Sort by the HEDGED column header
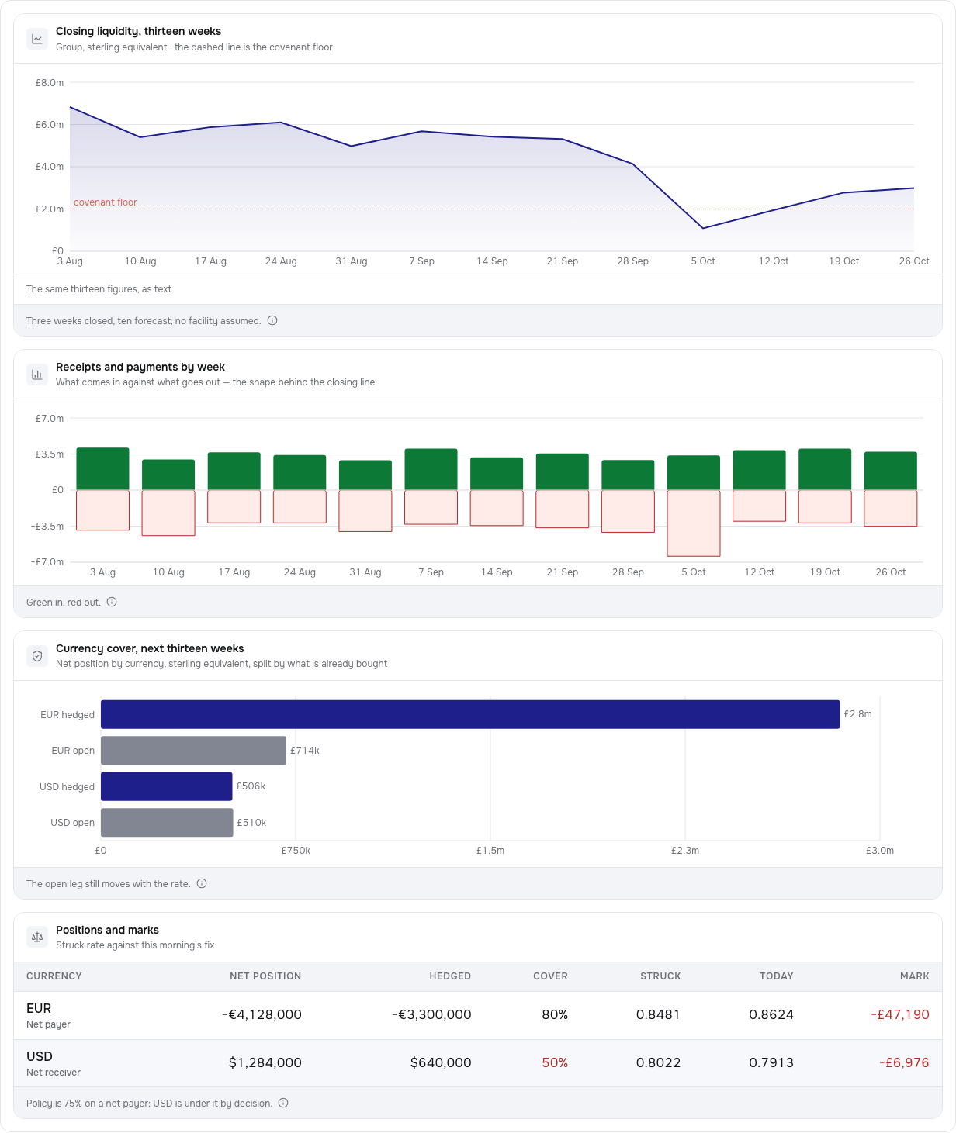 tap(450, 976)
